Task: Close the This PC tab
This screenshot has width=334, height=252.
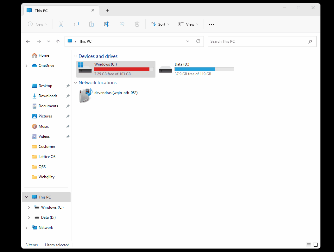Action: click(93, 10)
